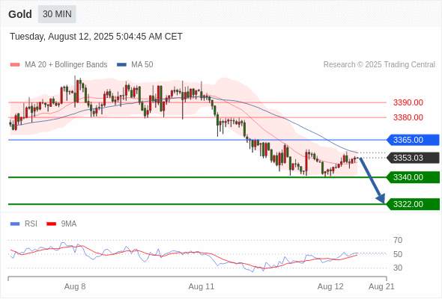Screen dimensions: 442x299
Task: Click the blue 3365.00 pivot tag
Action: pyautogui.click(x=414, y=140)
